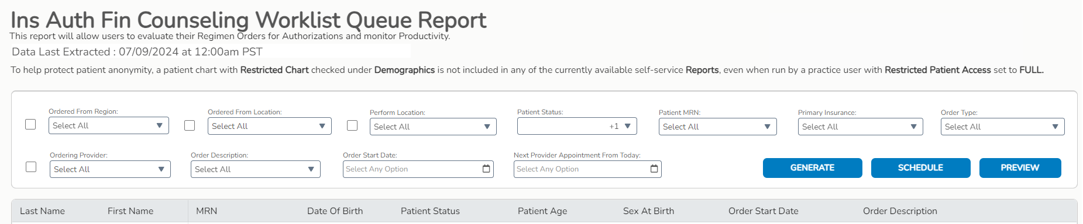Select the Patient Status column header
This screenshot has width=1083, height=224.
[430, 211]
